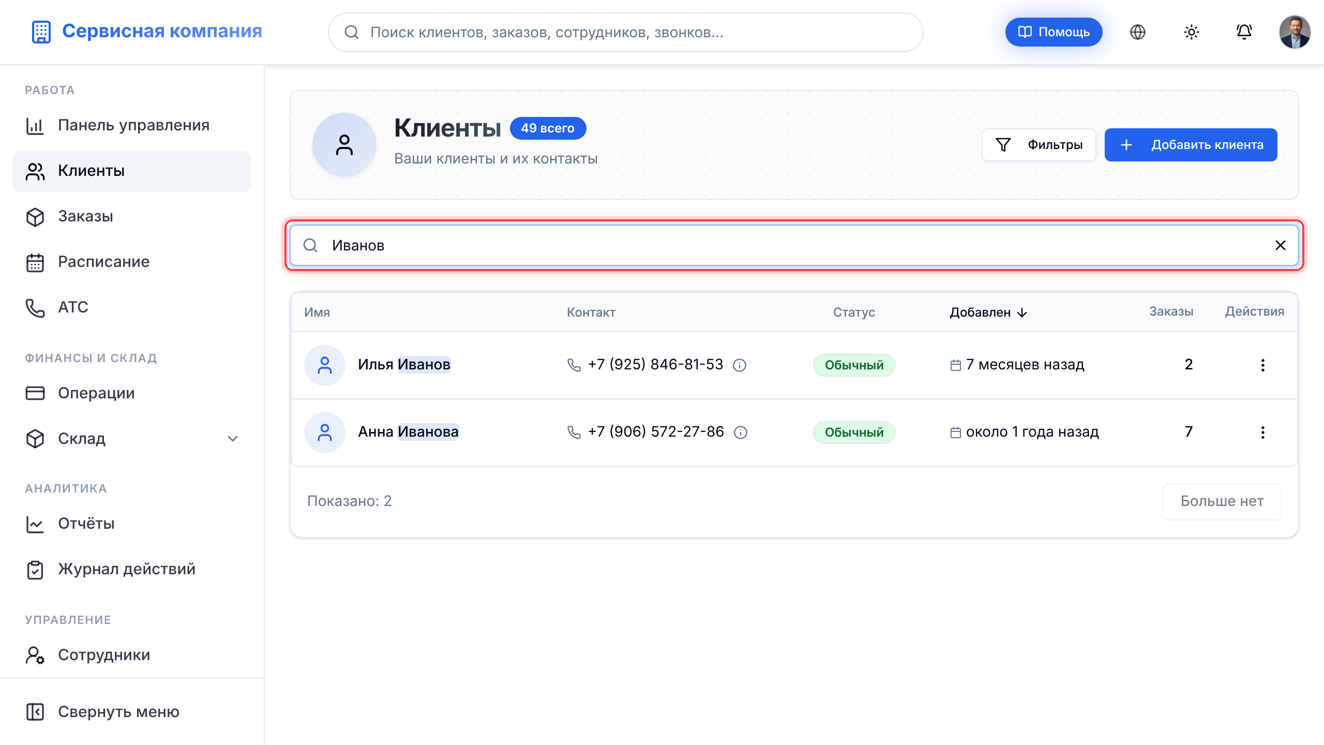1324x745 pixels.
Task: Click phone number +7 (925) 846-81-53
Action: tap(655, 365)
